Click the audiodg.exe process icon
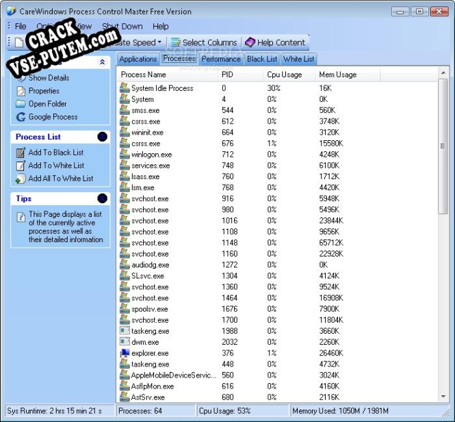This screenshot has width=455, height=422. (x=125, y=265)
